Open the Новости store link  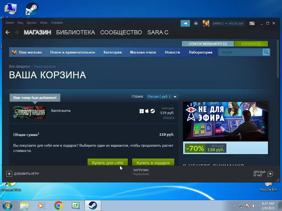tap(172, 52)
